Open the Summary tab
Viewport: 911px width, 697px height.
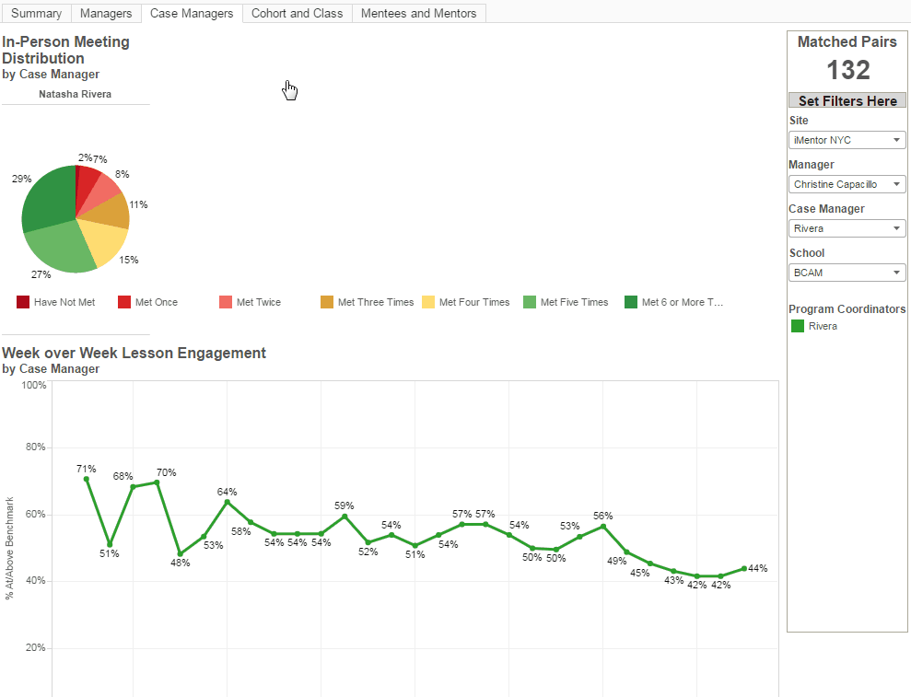[36, 14]
